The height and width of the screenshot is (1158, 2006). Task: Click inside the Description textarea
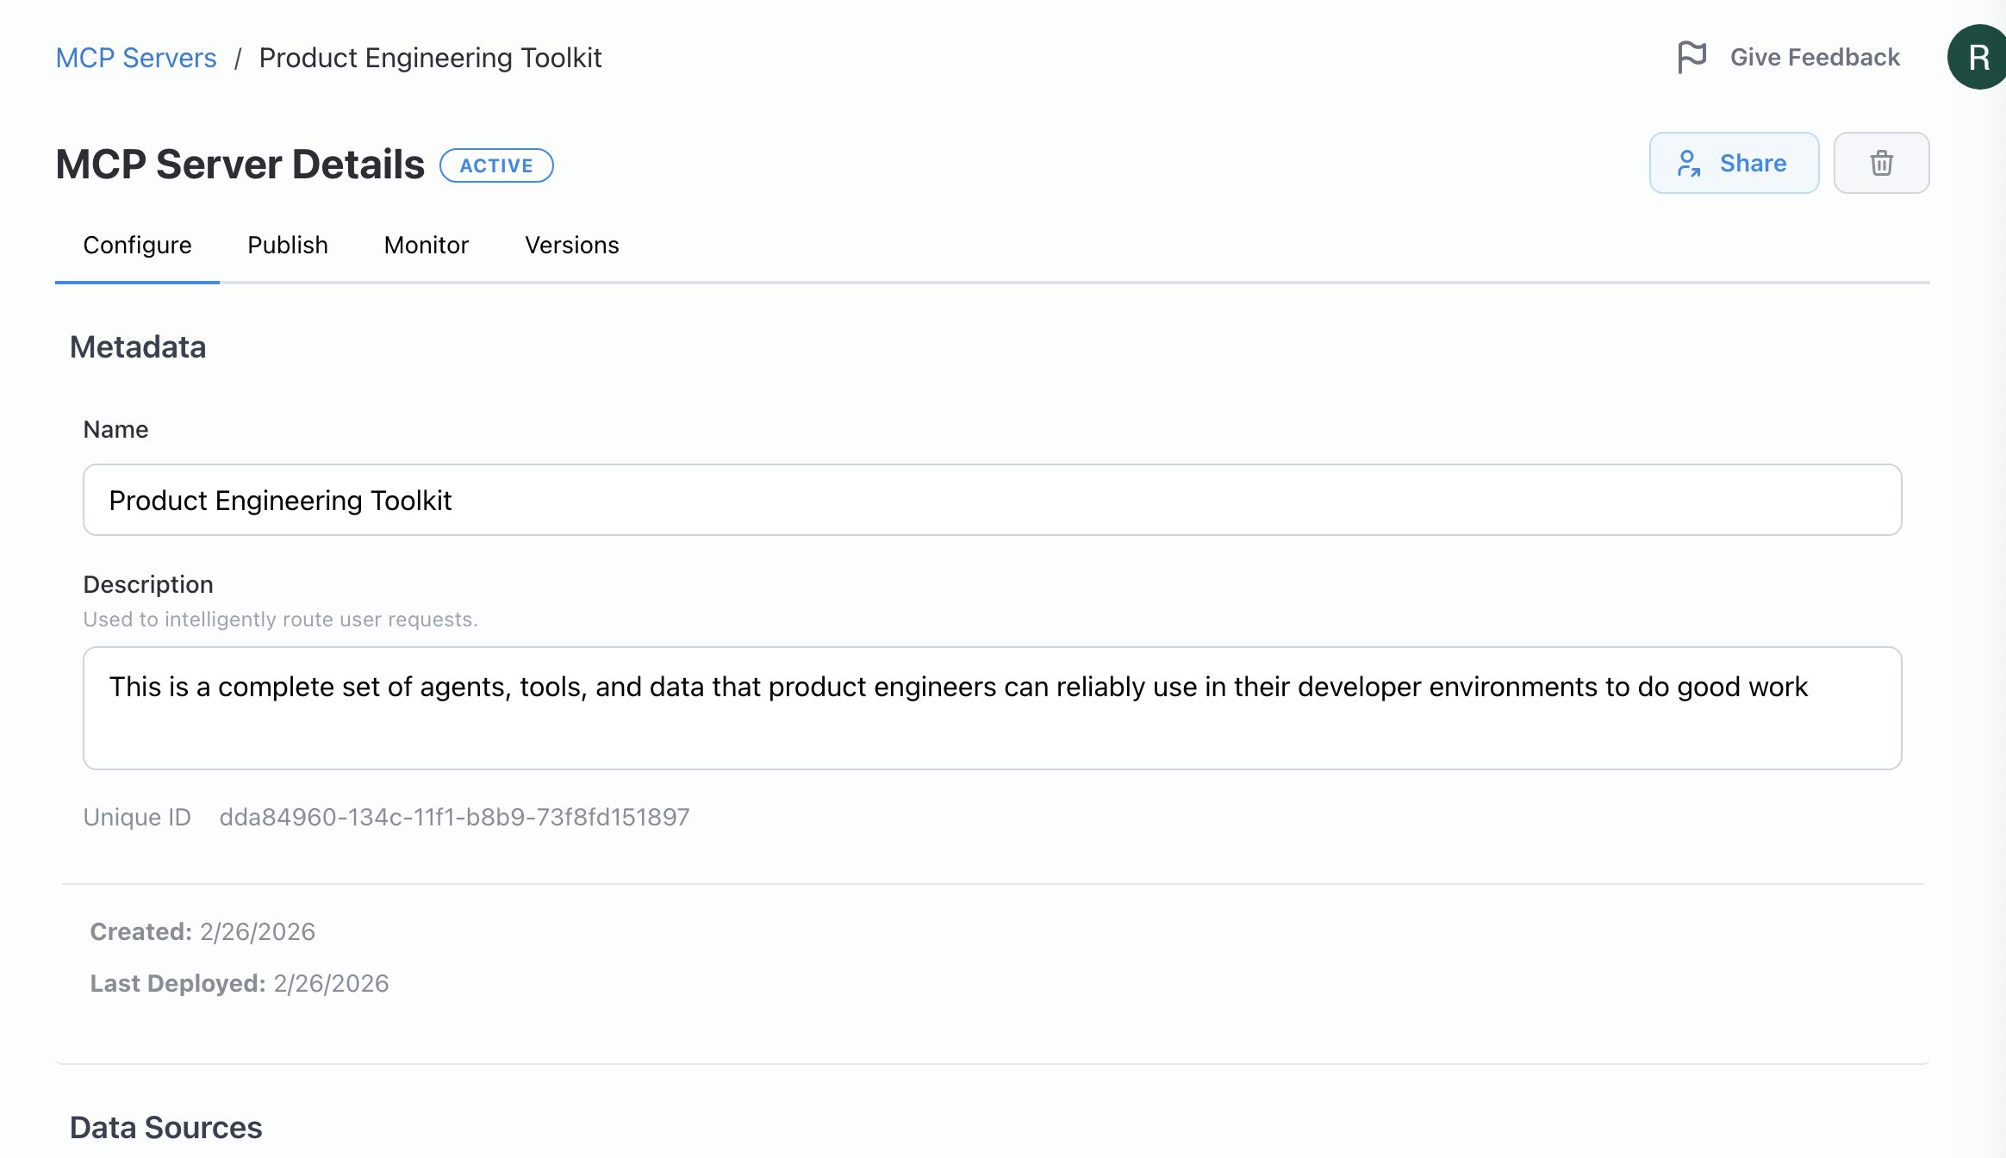click(x=991, y=707)
